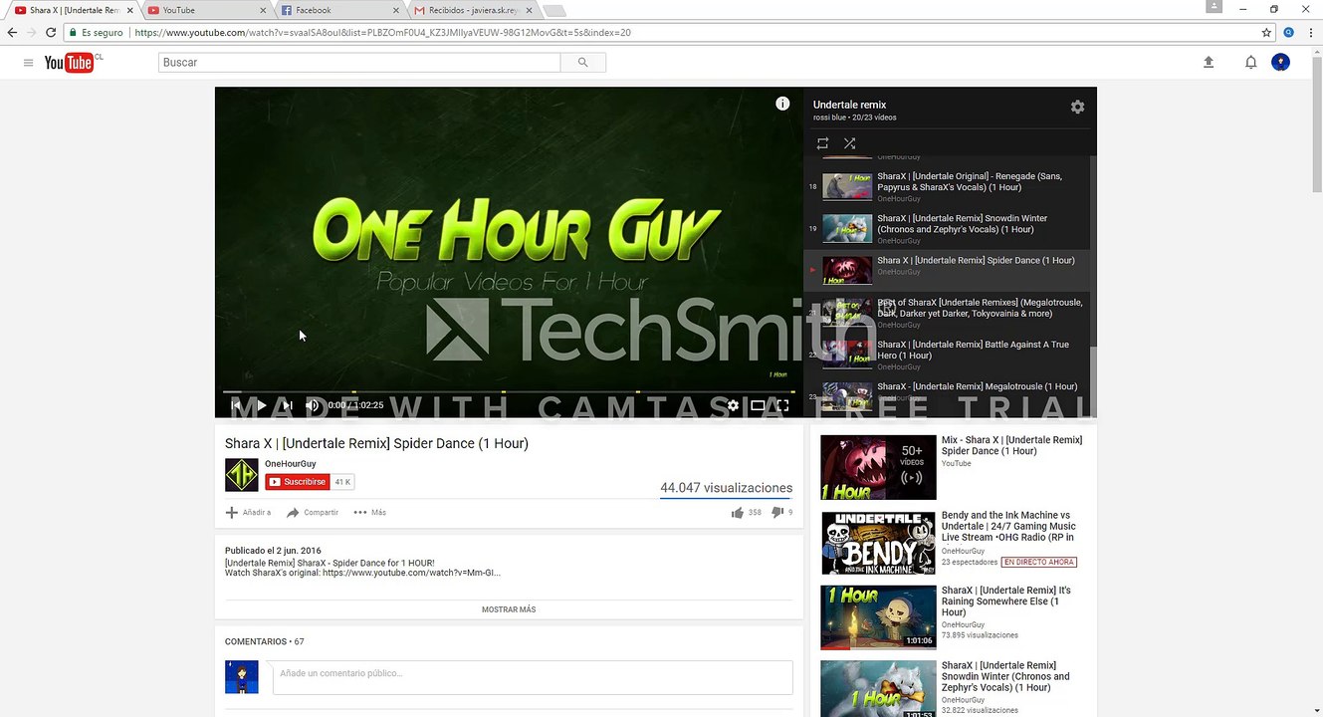Play the Spider Dance video

pyautogui.click(x=261, y=405)
